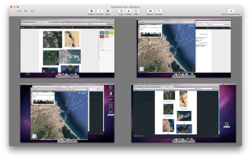Screen dimensions: 251x159
Task: Click the street view photo in the bottom-left map card
Action: [43, 102]
